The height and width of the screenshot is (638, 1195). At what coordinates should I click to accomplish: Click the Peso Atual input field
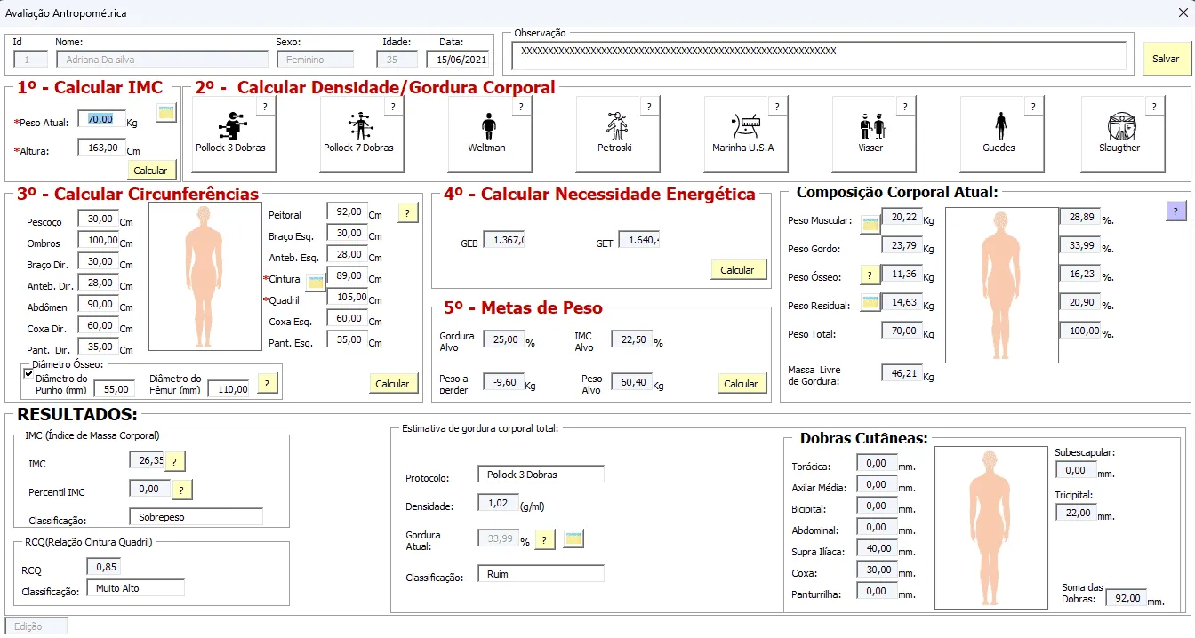(101, 119)
